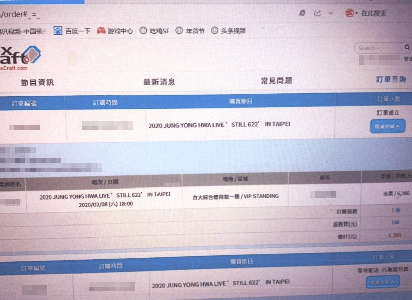The image size is (412, 300).
Task: Click the game controller bookmark icon
Action: (x=101, y=31)
